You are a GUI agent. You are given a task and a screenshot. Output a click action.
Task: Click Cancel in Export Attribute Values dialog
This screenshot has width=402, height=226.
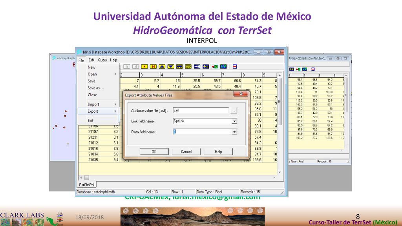186,152
